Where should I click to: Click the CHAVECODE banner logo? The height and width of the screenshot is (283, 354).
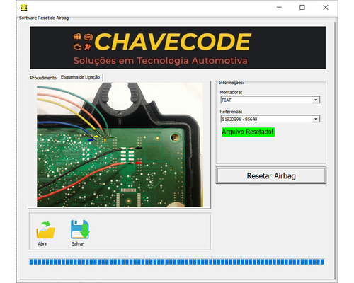(178, 48)
